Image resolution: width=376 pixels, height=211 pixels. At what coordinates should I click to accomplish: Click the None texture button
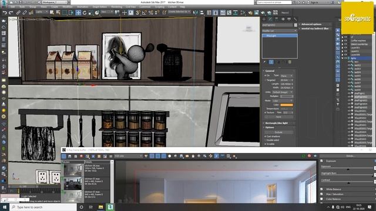pos(278,117)
